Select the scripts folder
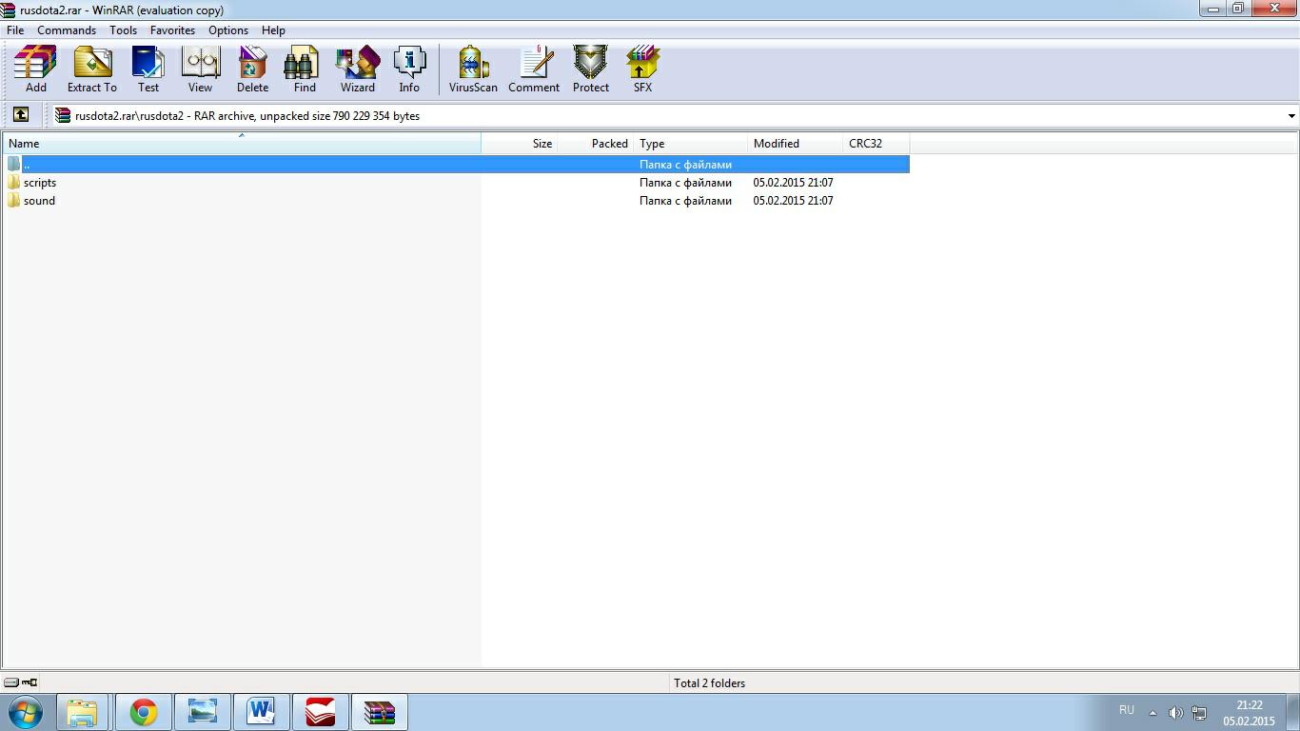 pyautogui.click(x=39, y=183)
